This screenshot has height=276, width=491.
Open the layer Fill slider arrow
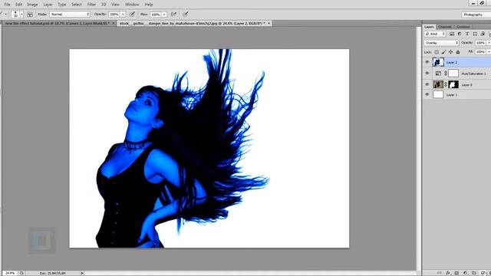tap(489, 52)
